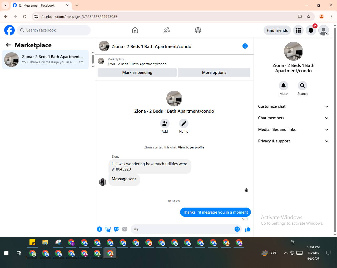Send a thumbs-up like
The image size is (337, 268).
click(248, 229)
